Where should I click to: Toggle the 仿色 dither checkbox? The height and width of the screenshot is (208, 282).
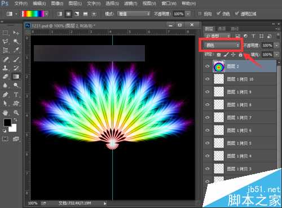click(x=218, y=14)
